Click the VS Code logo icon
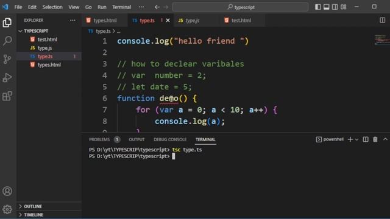 [5, 7]
